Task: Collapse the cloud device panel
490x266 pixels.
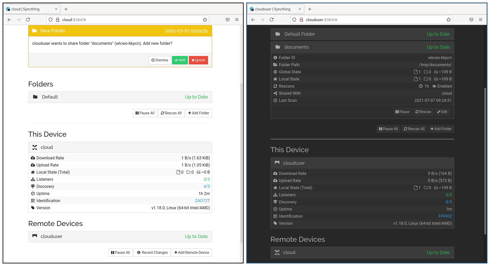Action: 120,147
